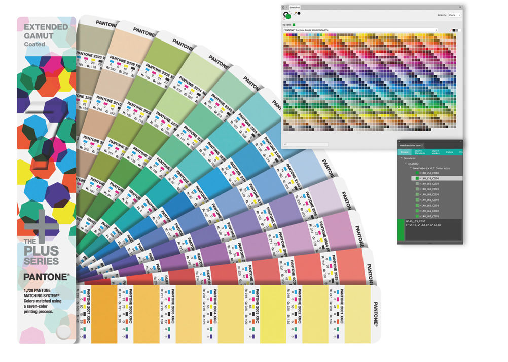Close the matchmycolor panel with the X icon

coord(399,141)
